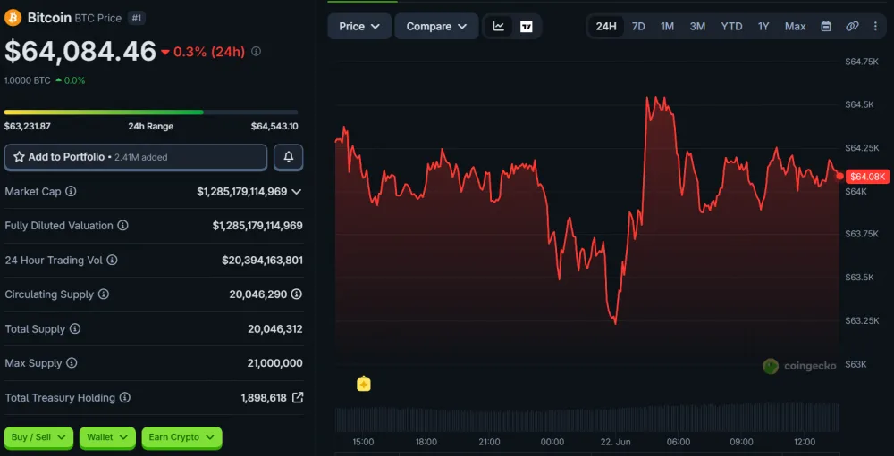The width and height of the screenshot is (894, 456).
Task: Click the 2.41M added text
Action: 141,157
